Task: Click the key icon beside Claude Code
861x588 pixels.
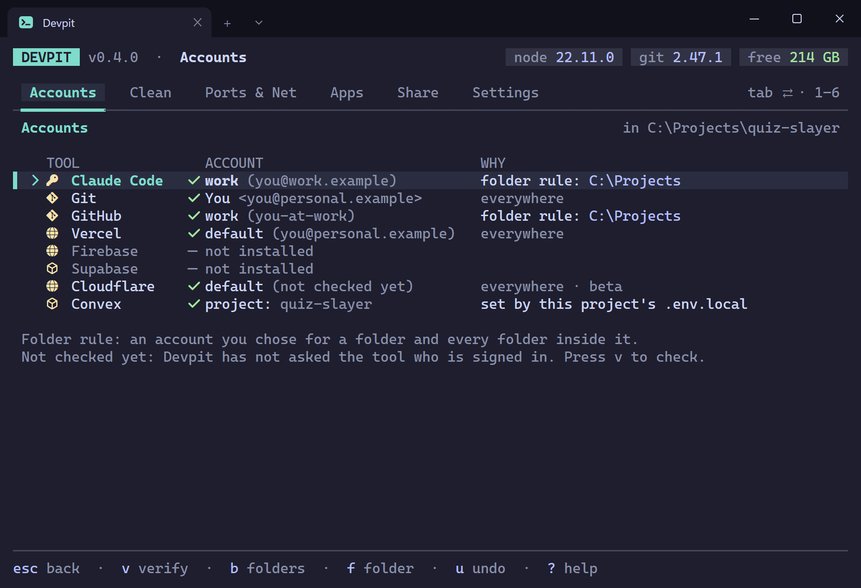Action: point(52,180)
